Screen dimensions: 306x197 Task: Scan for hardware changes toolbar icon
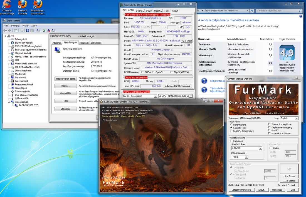pyautogui.click(x=38, y=30)
